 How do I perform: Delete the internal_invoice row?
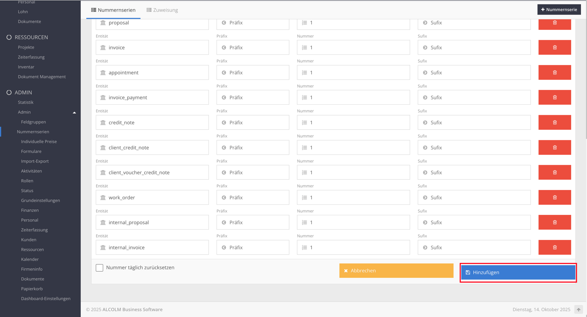coord(554,247)
